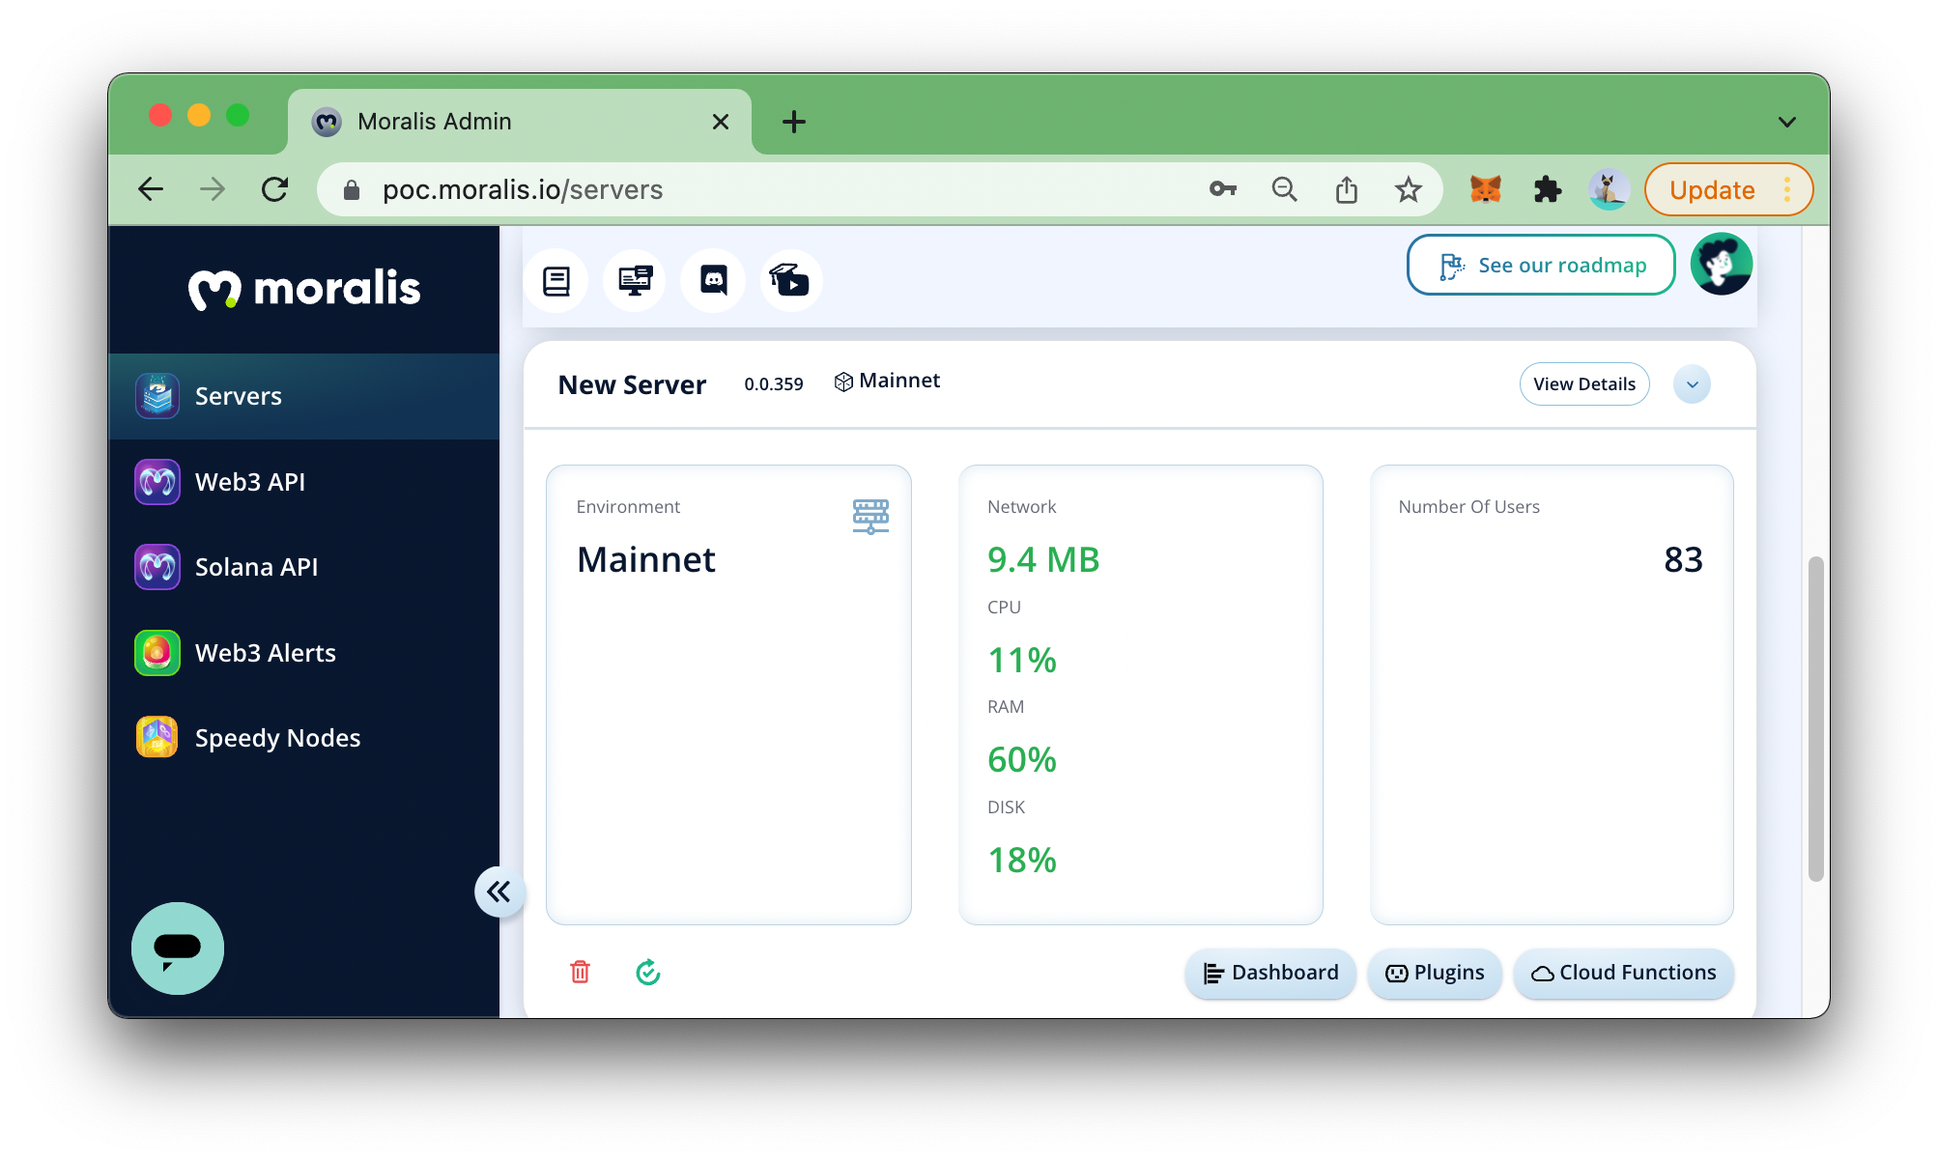Click the CPU 11% value
Screen dimensions: 1938x1161
[x=1022, y=661]
